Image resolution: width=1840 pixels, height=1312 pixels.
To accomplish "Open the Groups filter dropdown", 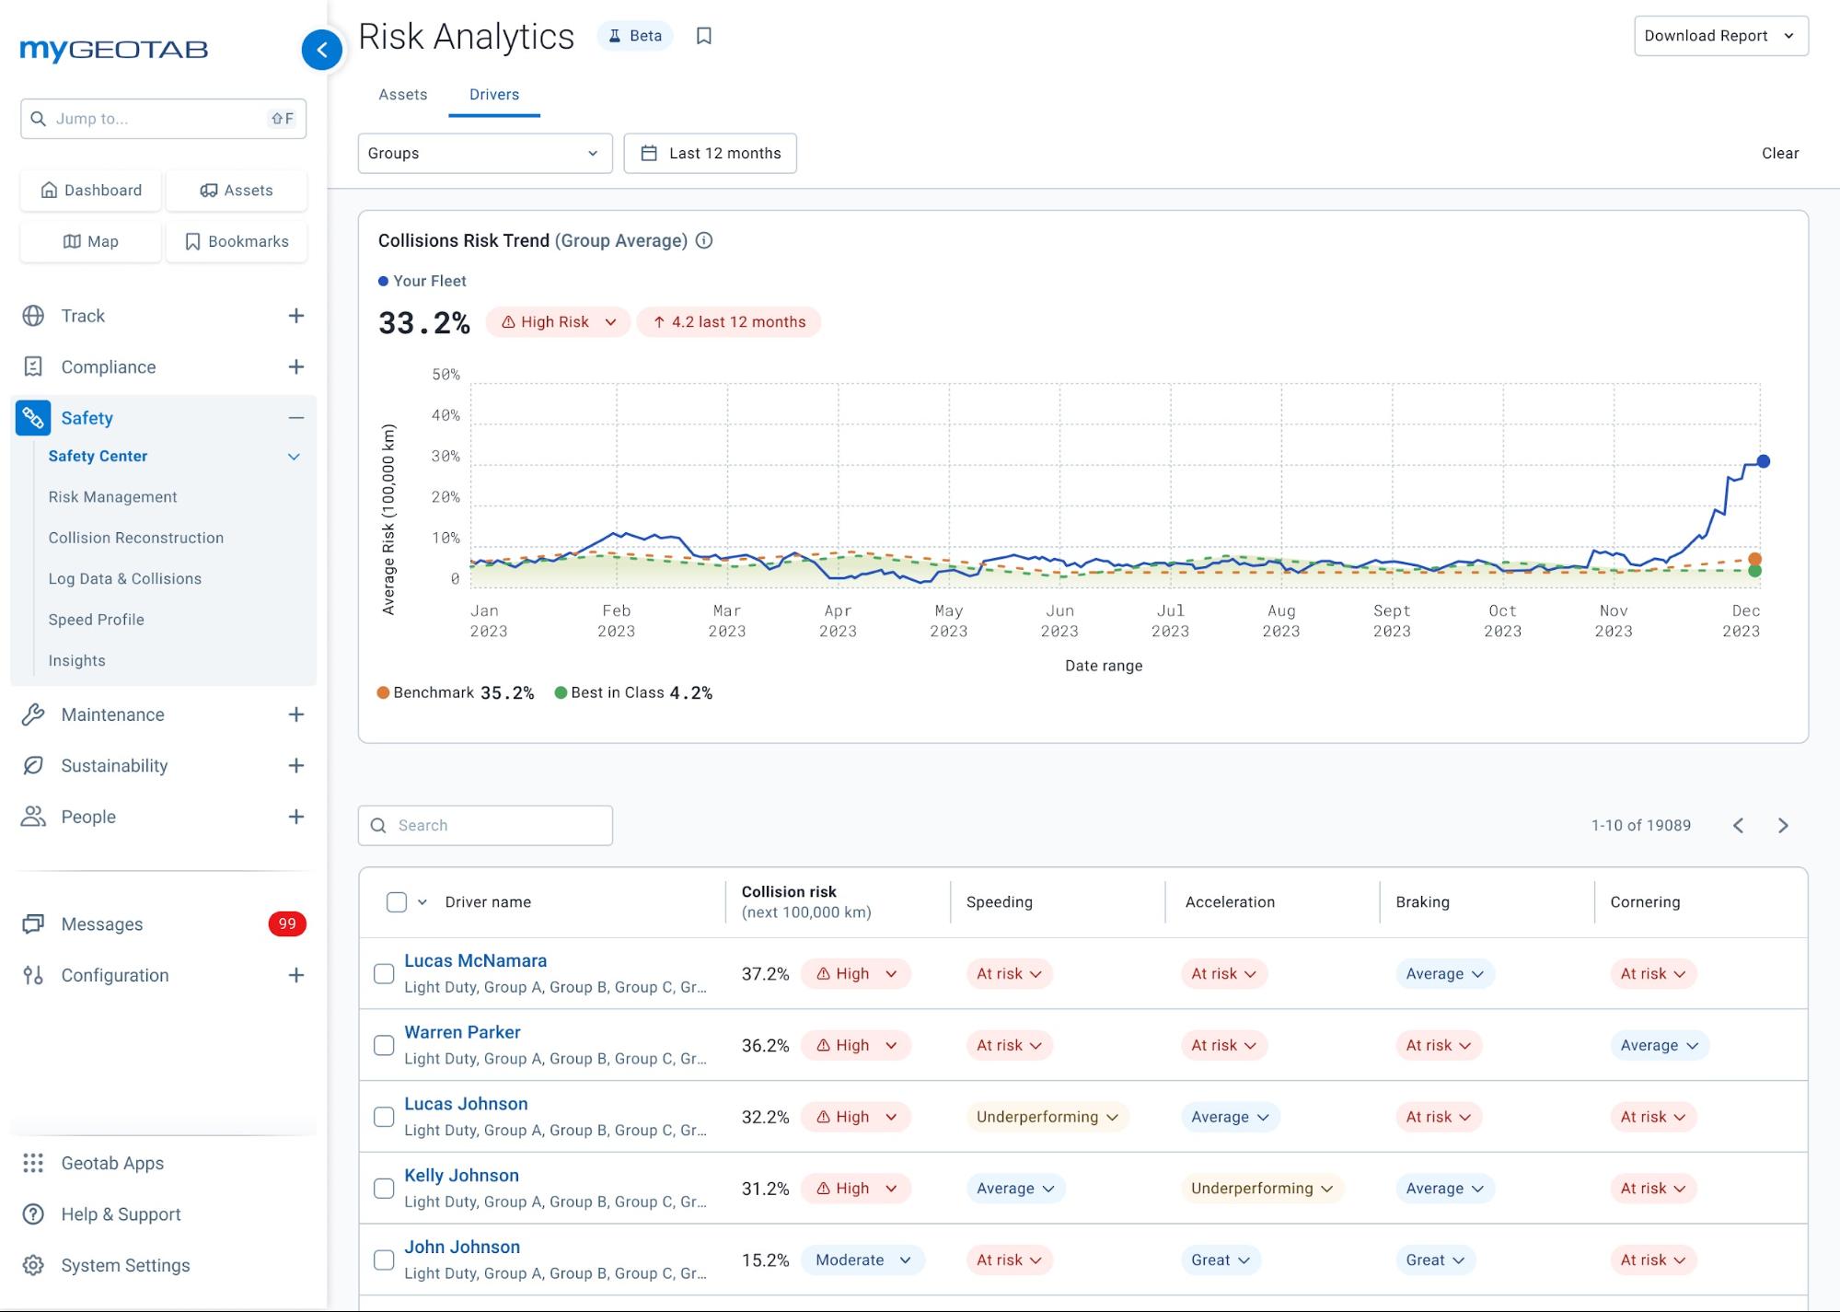I will 485,153.
